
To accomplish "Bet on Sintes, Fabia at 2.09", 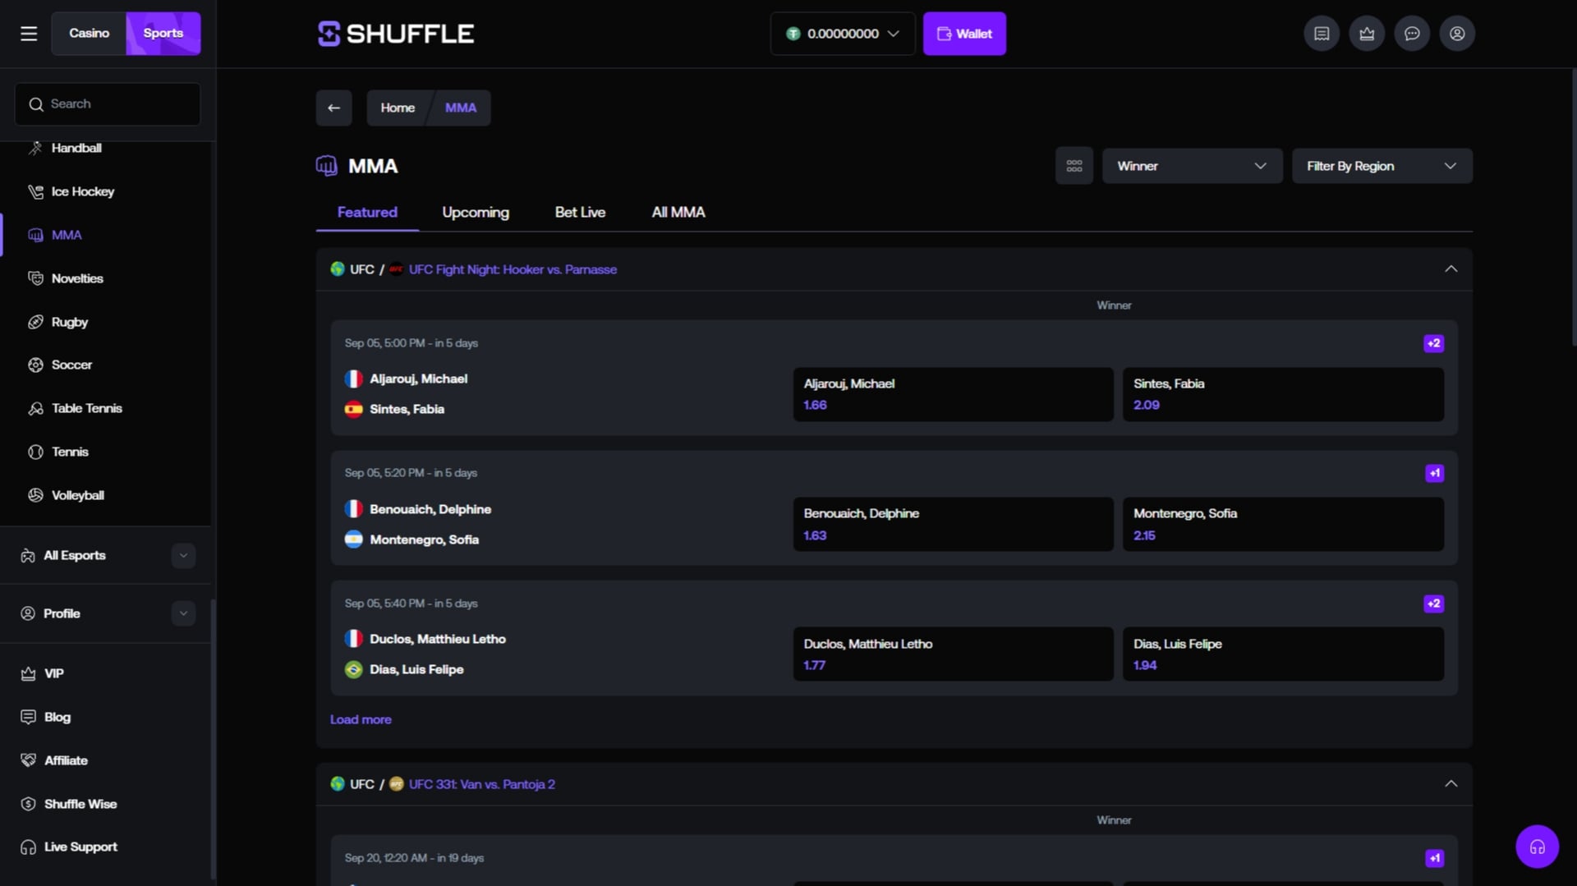I will coord(1283,394).
